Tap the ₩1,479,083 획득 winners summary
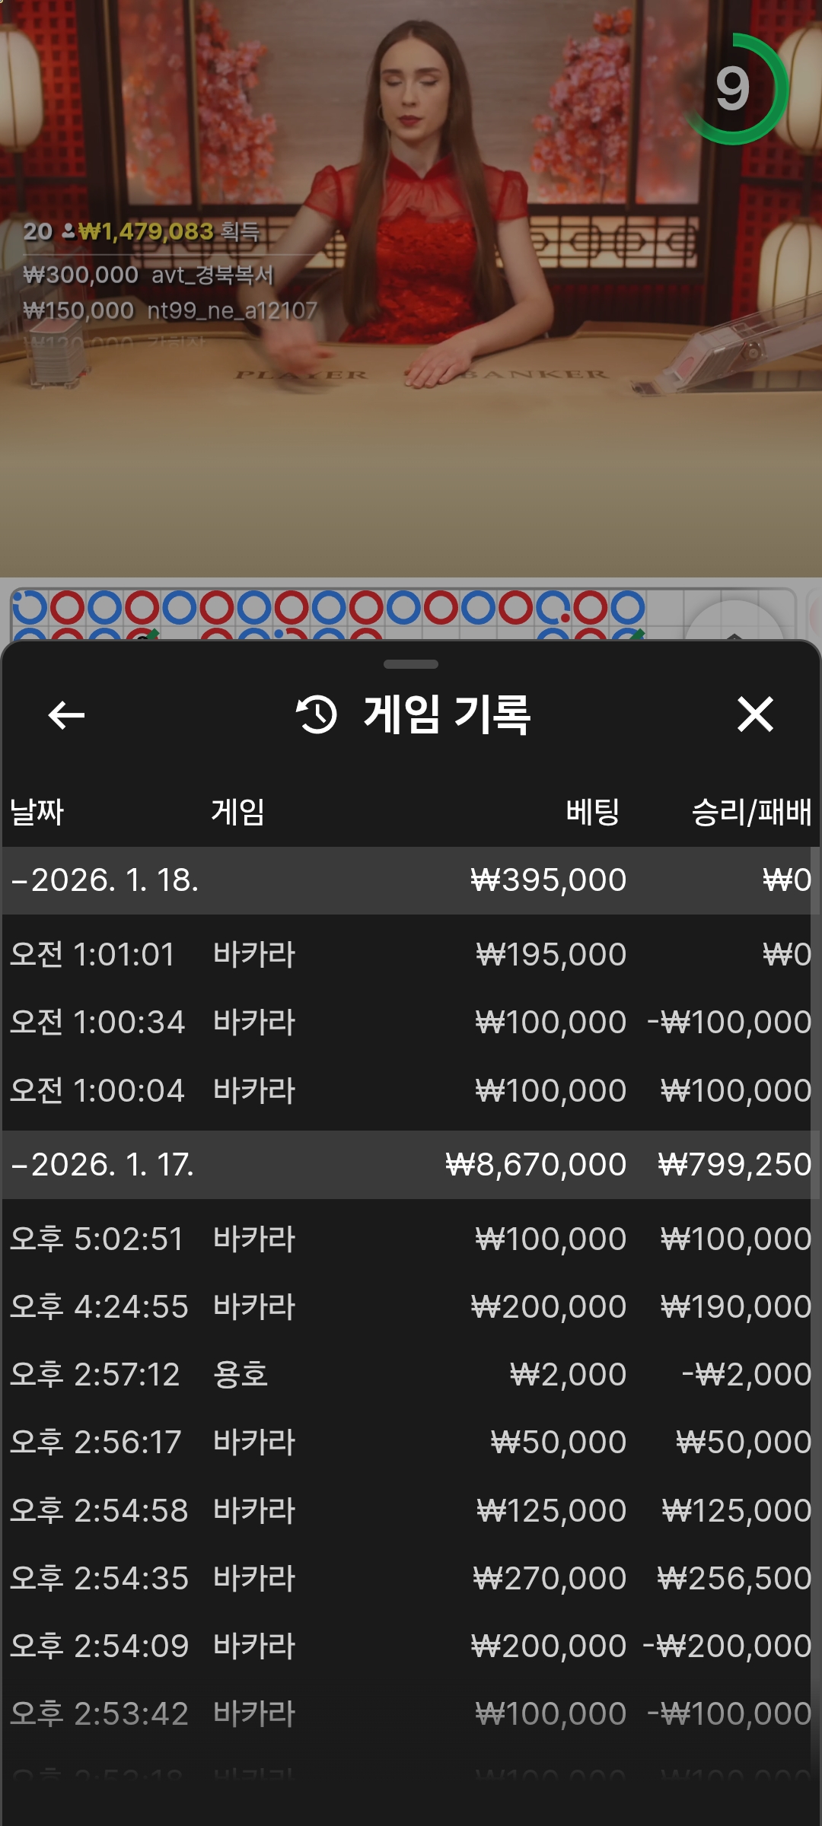Image resolution: width=822 pixels, height=1826 pixels. (167, 231)
